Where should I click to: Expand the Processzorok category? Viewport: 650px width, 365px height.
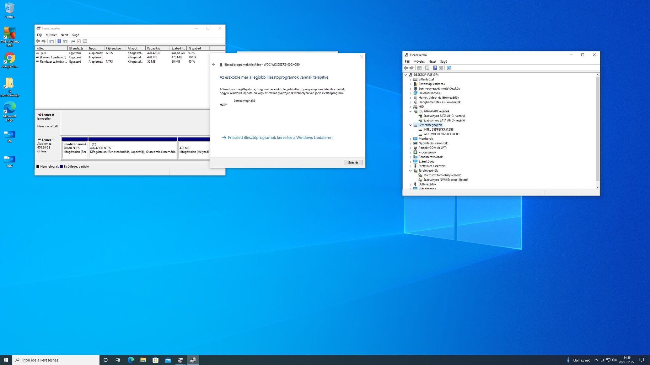click(x=410, y=152)
